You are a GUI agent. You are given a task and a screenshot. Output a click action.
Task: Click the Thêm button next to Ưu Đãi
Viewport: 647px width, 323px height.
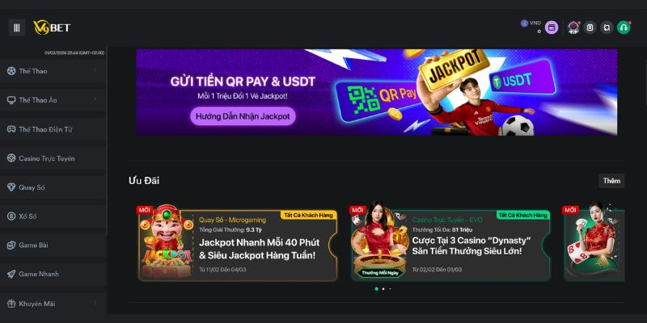point(611,181)
